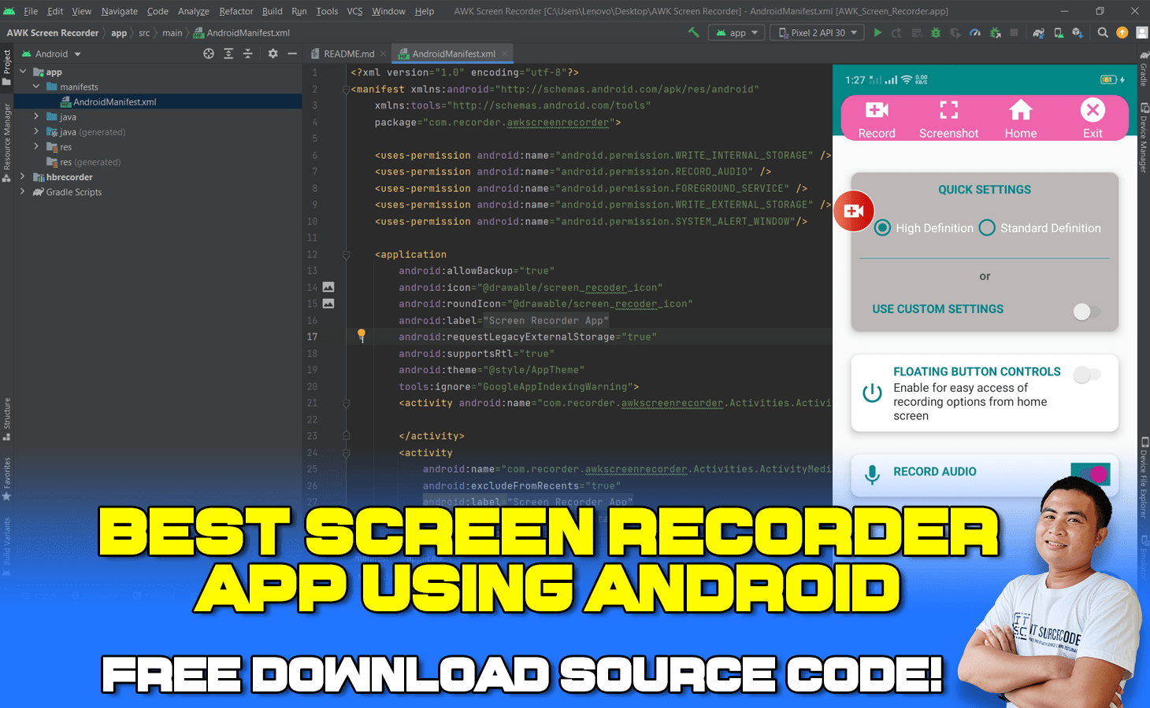
Task: Open the Navigate menu
Action: click(x=119, y=11)
